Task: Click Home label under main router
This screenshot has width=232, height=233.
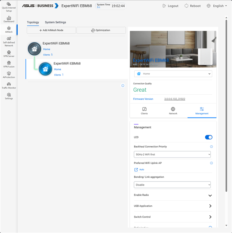Action: click(47, 49)
